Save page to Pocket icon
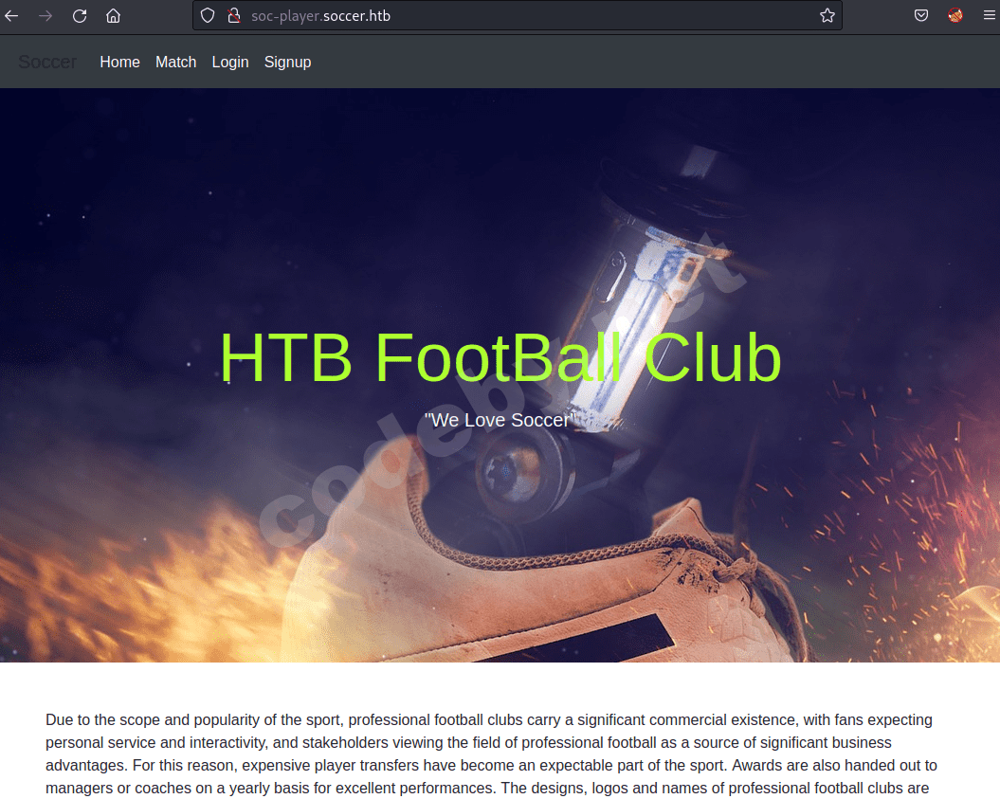Viewport: 1000px width, 799px height. [921, 15]
